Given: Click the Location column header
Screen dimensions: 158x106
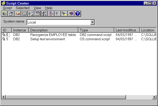Looking at the screenshot, I should pyautogui.click(x=148, y=30).
